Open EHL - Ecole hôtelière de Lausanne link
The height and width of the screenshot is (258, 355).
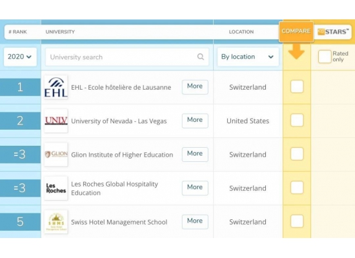point(121,87)
